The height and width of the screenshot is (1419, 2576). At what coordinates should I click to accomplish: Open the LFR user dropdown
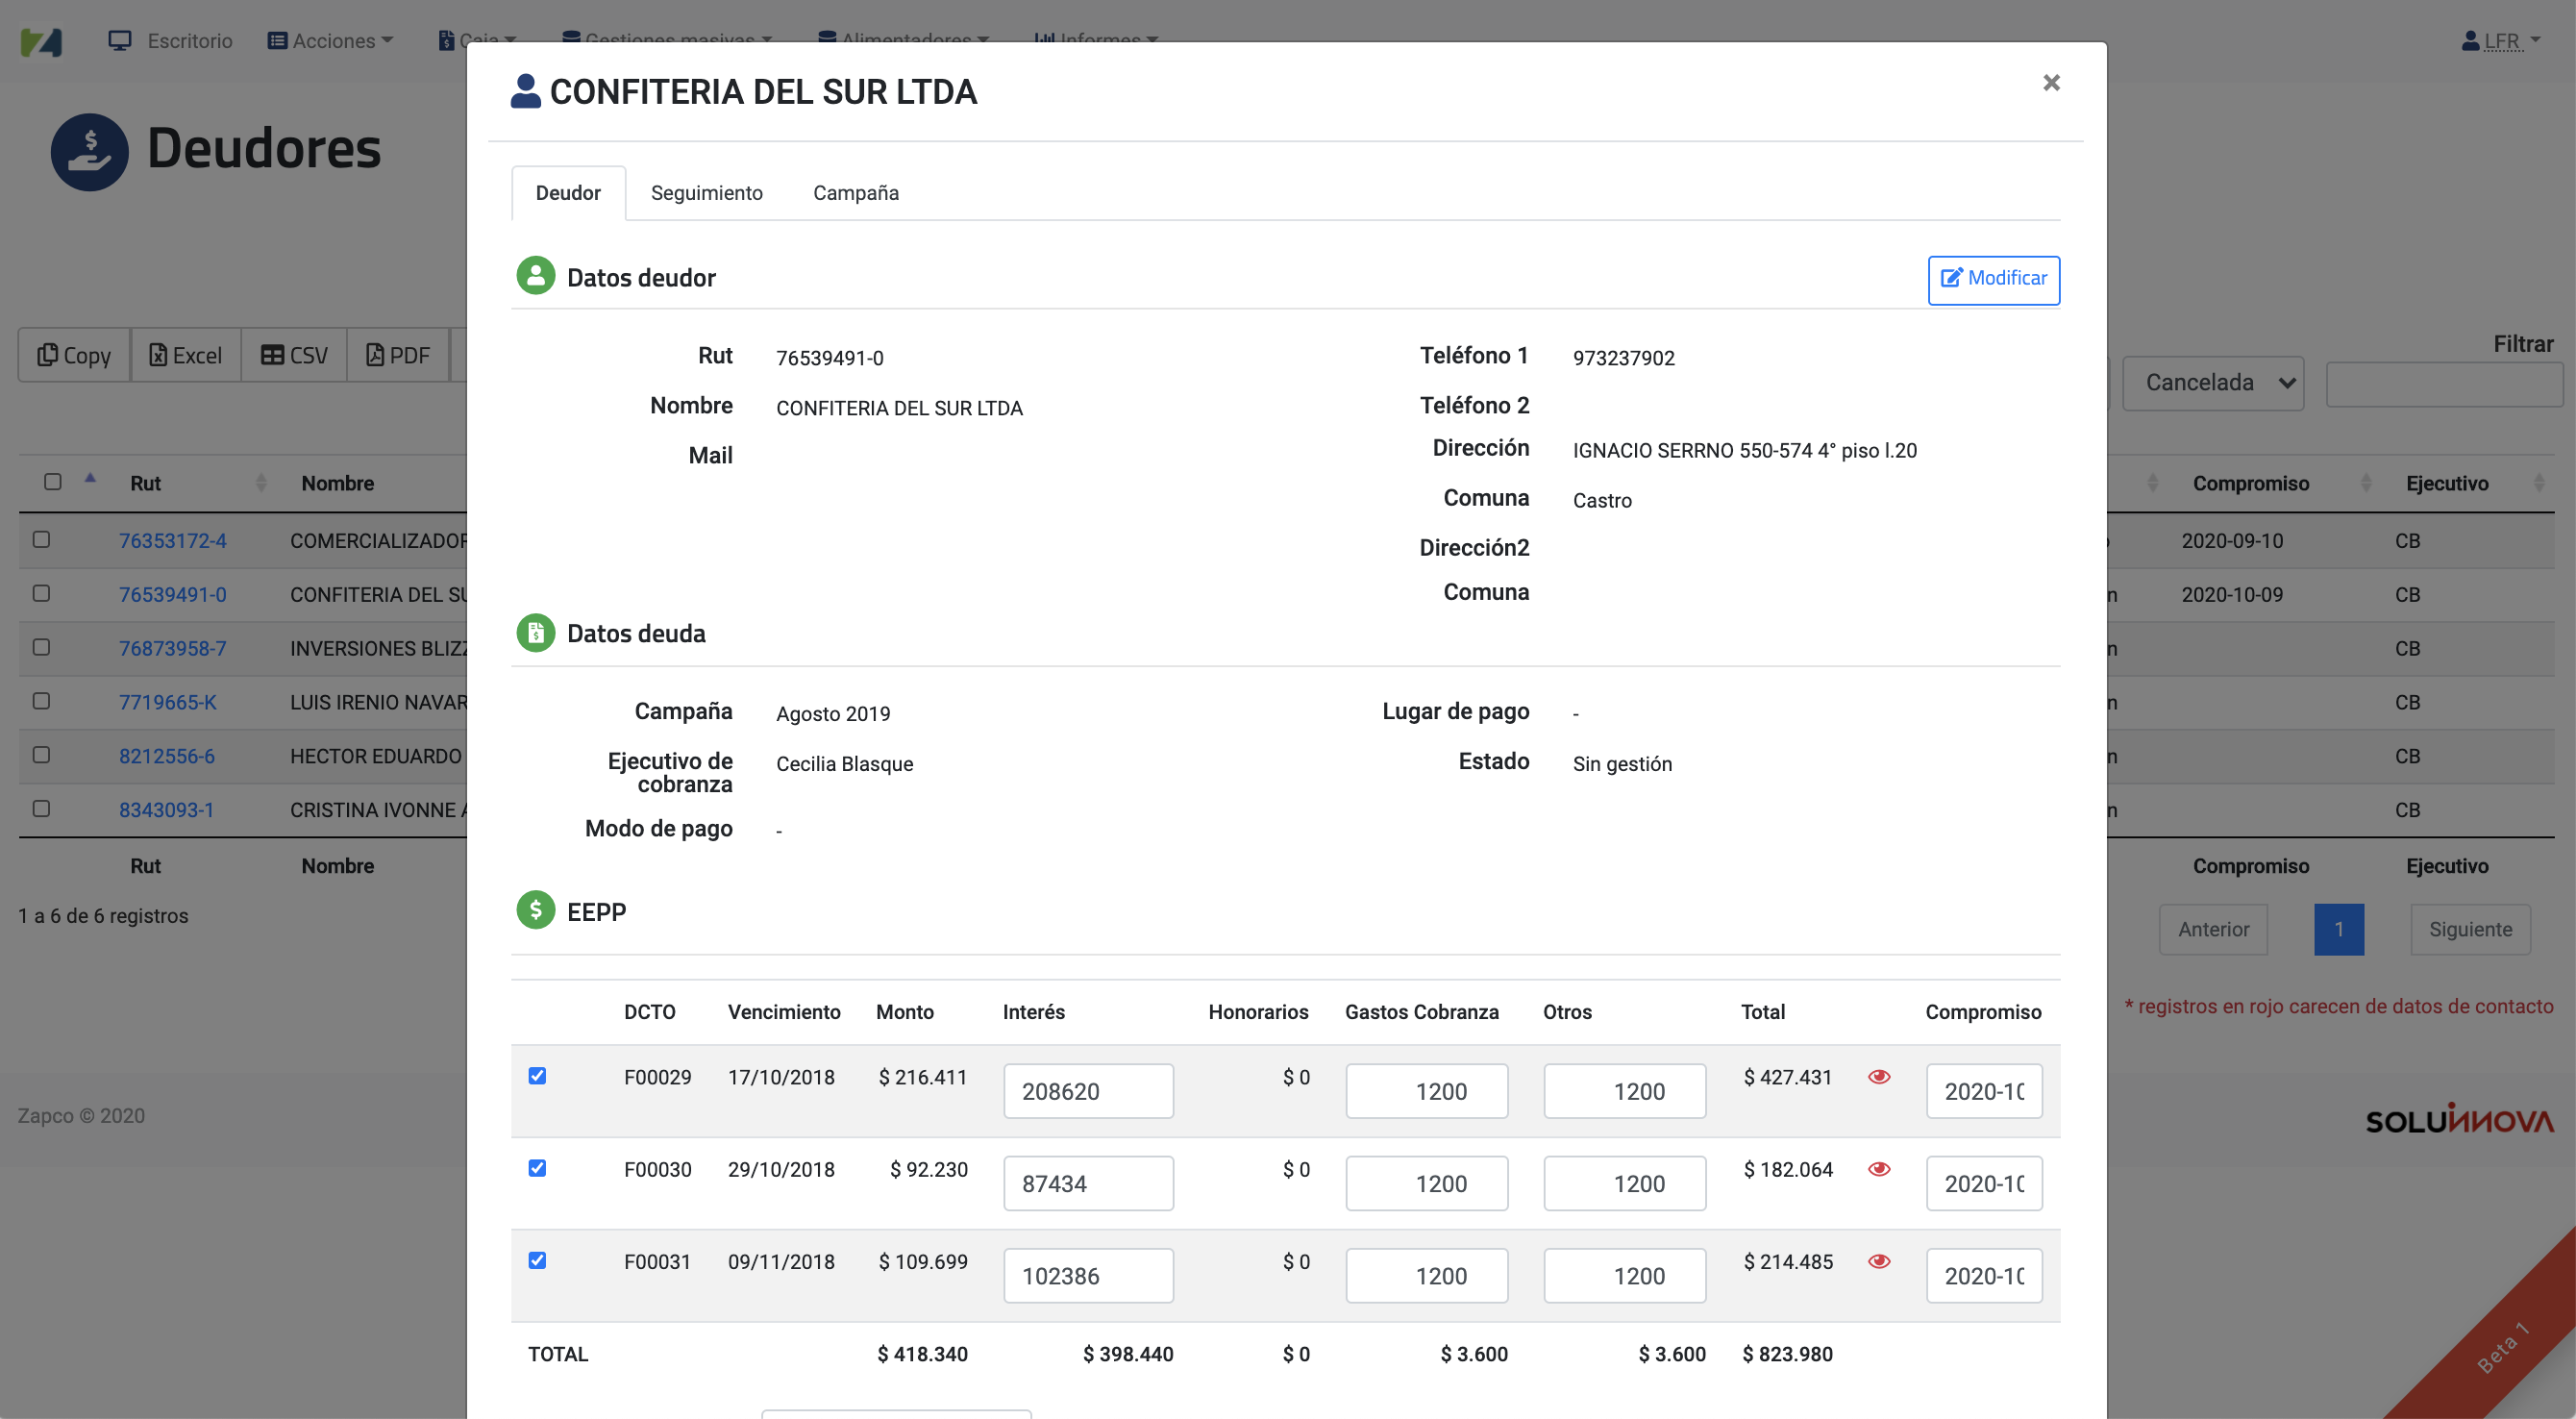(2501, 41)
